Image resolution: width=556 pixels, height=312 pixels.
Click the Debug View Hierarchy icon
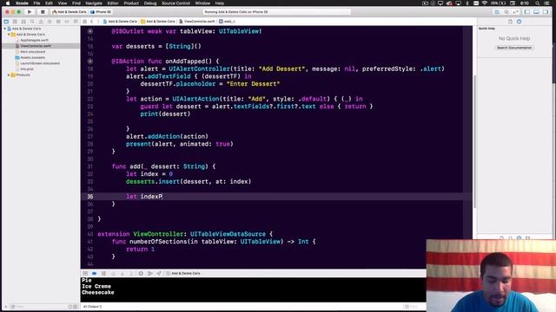[141, 274]
